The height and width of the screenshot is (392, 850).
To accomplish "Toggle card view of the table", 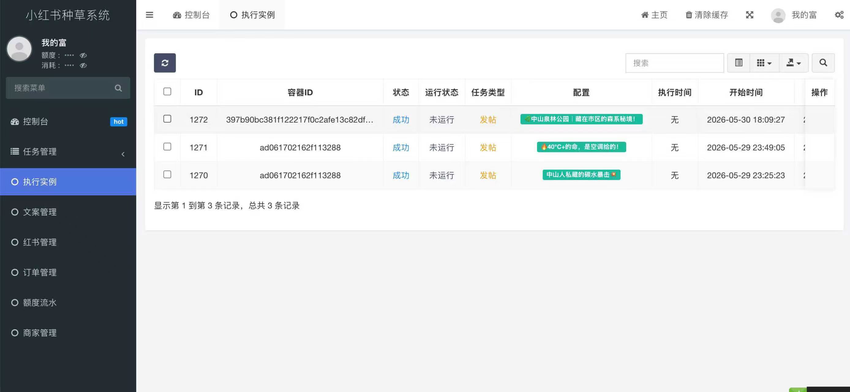I will coord(739,63).
